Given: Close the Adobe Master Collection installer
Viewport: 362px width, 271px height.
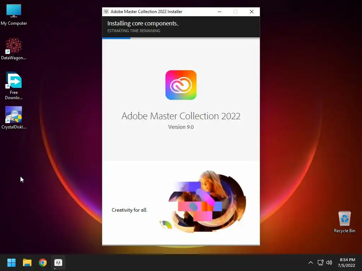Looking at the screenshot, I should 252,12.
